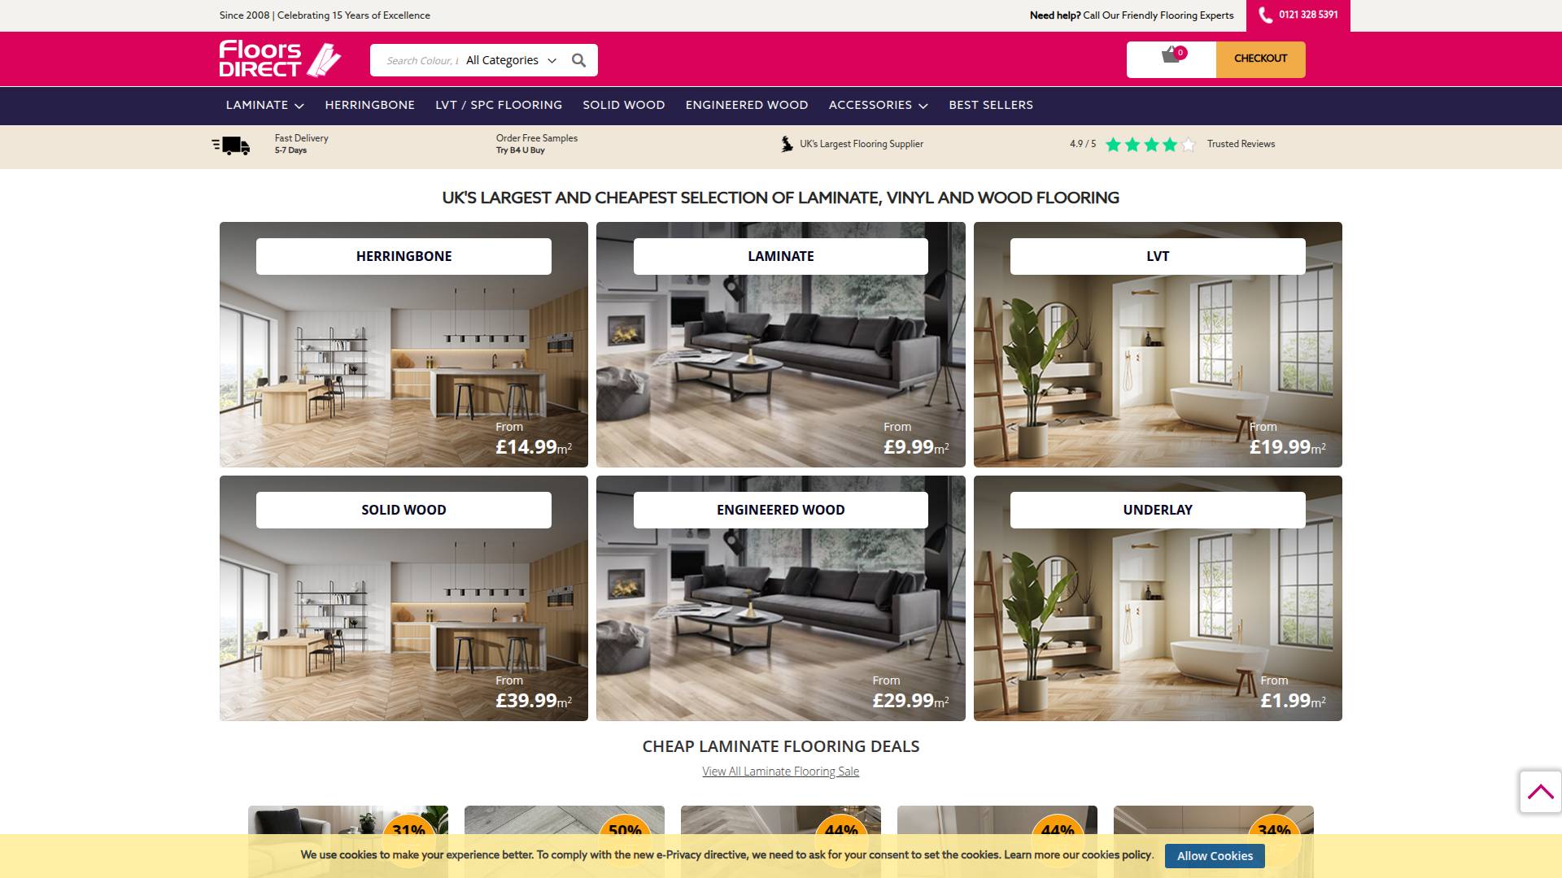Click the Fast Delivery truck icon
Screen dimensions: 1562x878
230,144
